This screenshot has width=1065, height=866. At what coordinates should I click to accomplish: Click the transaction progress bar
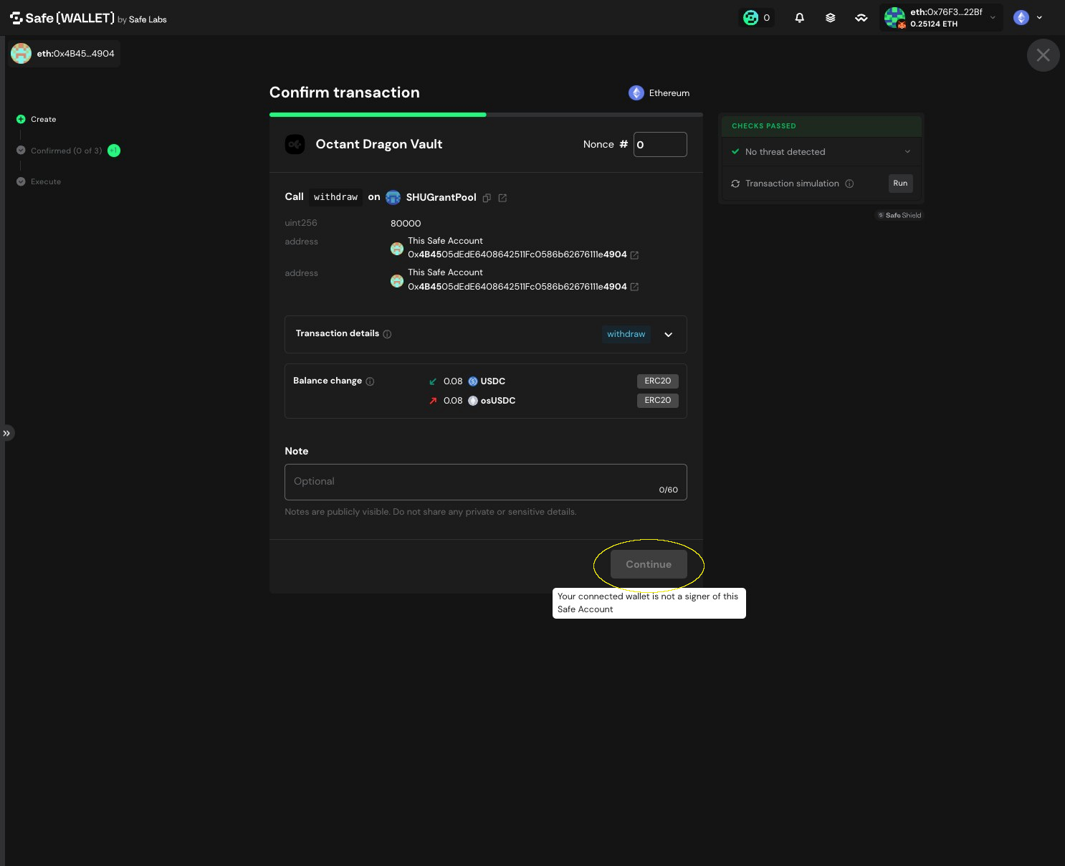tap(486, 115)
